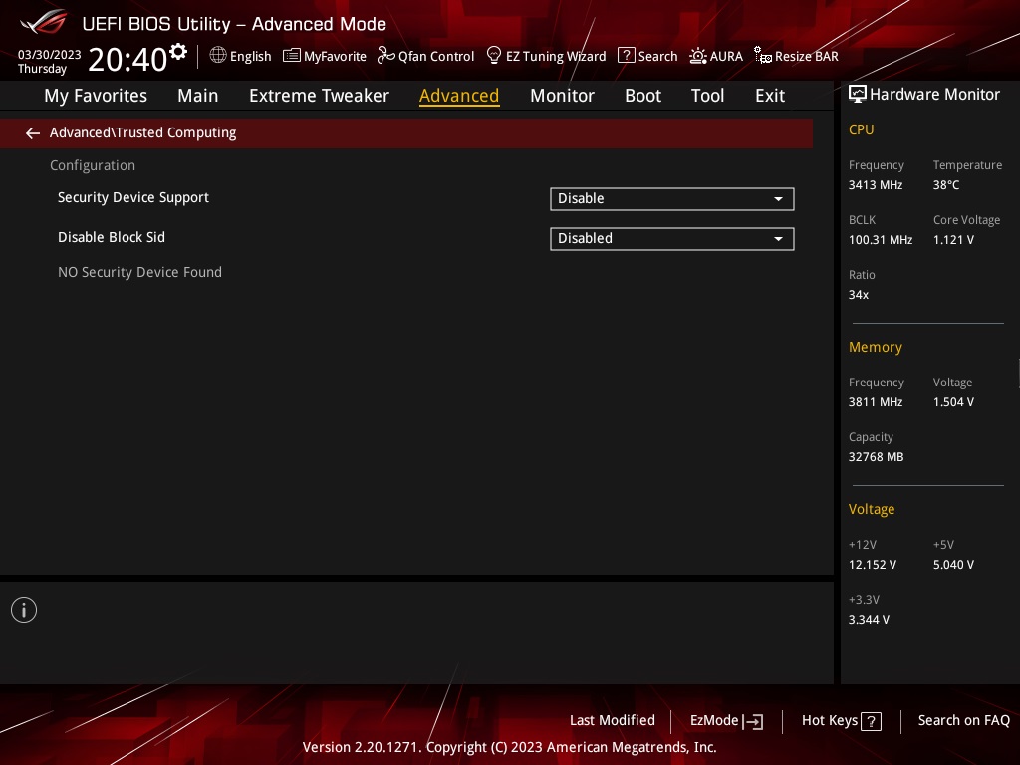Open Qfan Control

426,56
